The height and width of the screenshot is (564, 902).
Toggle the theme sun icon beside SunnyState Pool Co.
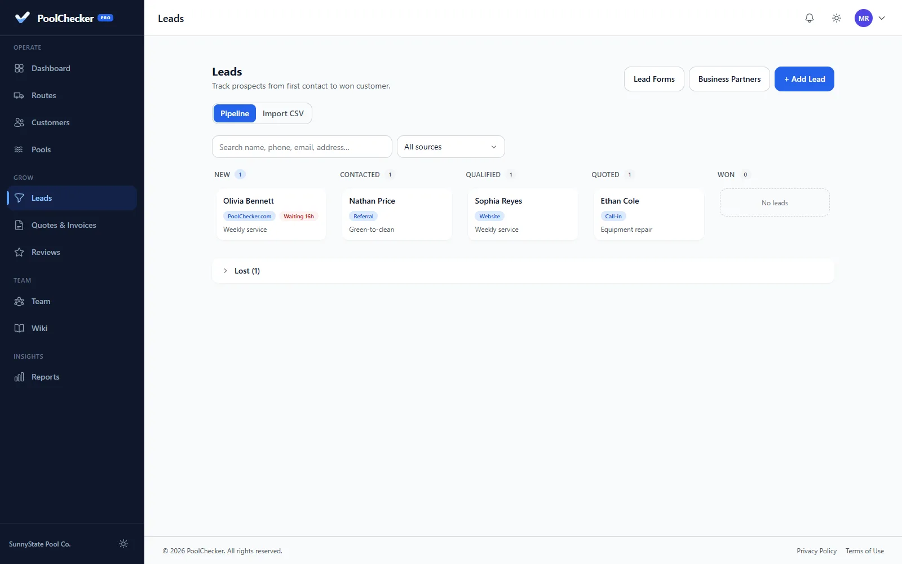123,544
